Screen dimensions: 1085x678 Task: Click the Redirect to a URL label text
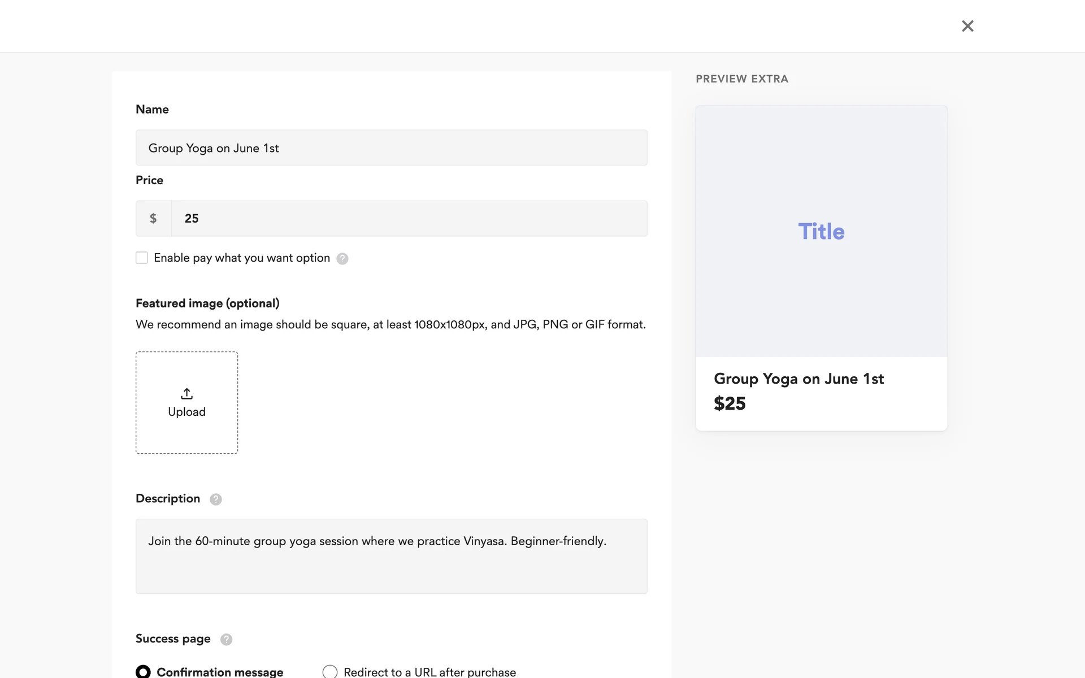[x=429, y=672]
